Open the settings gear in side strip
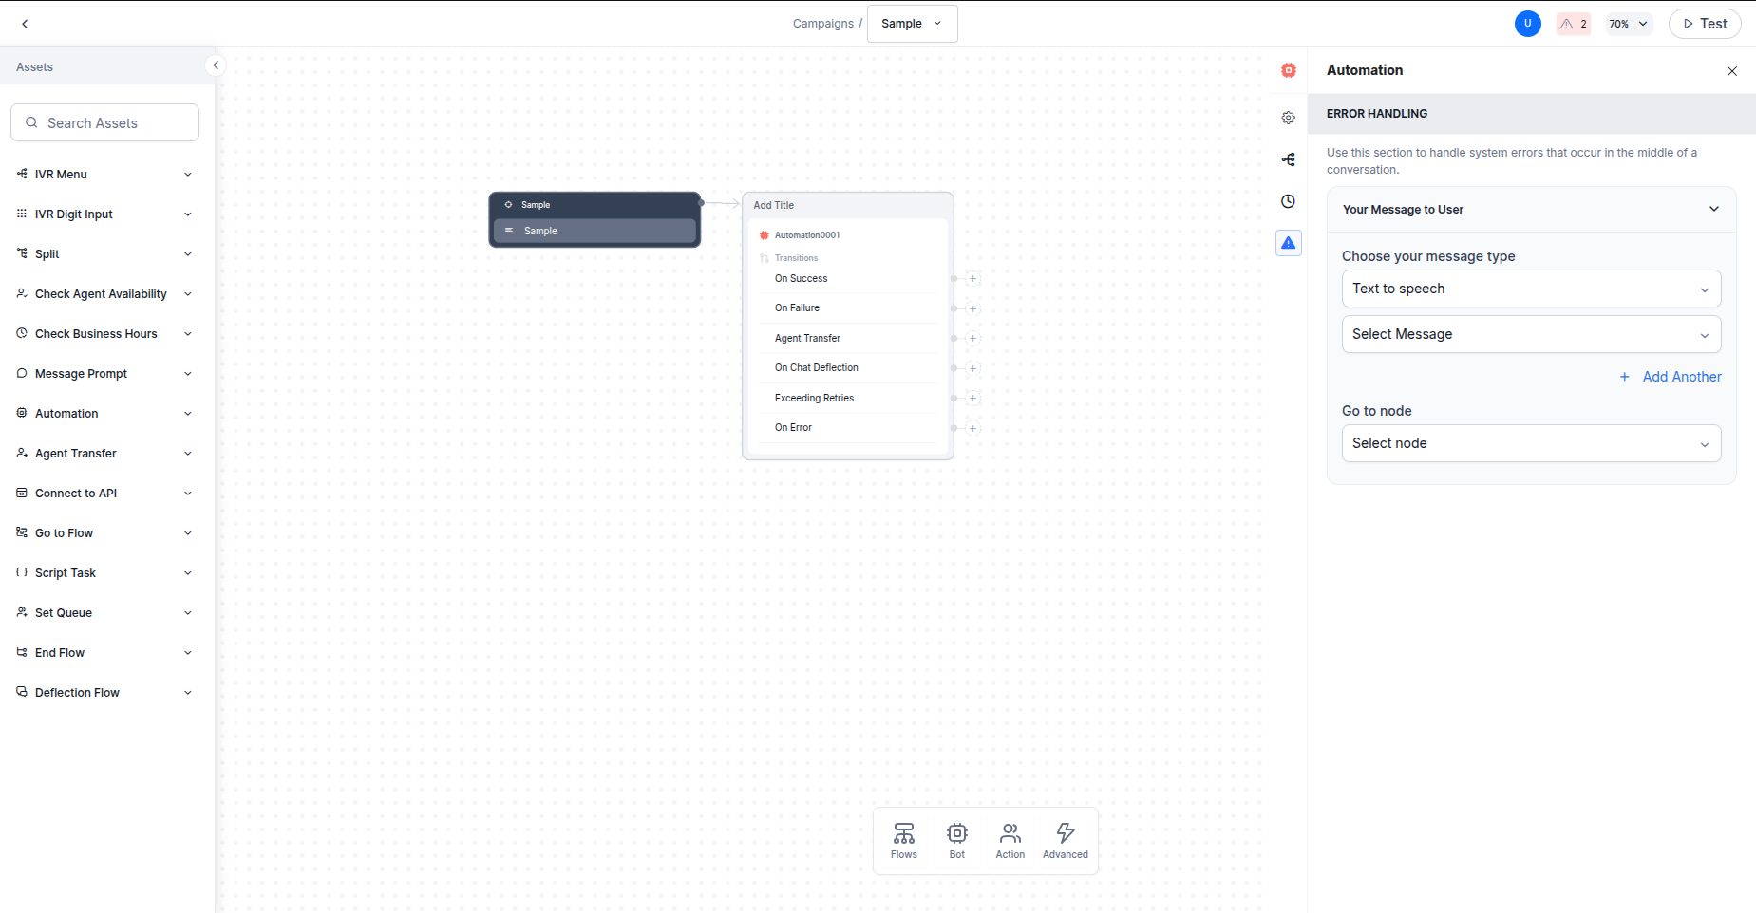The image size is (1756, 913). [1288, 118]
